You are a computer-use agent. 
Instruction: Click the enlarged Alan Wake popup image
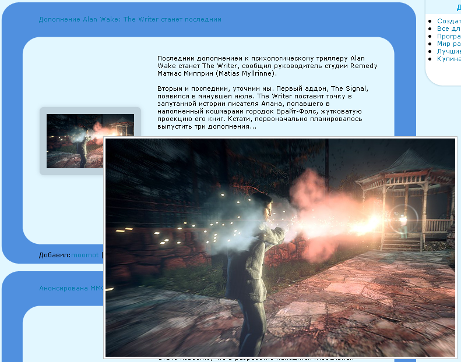click(x=280, y=247)
